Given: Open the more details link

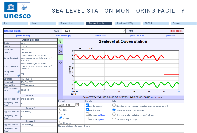Looking at the screenshot, I should point(23,36).
